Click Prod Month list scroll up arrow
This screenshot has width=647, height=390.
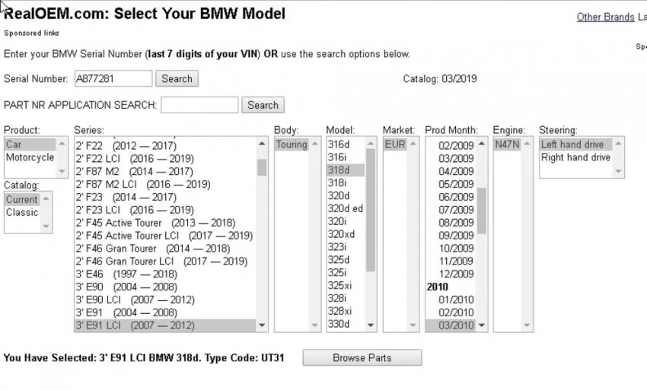[x=482, y=144]
